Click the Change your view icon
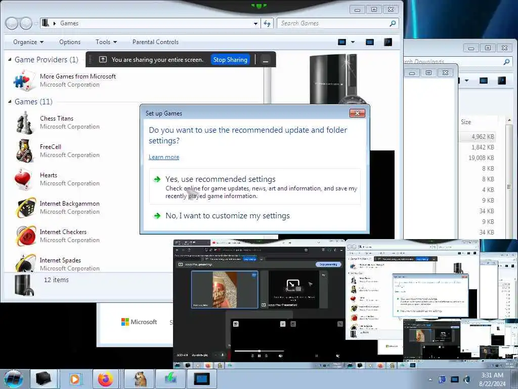The height and width of the screenshot is (389, 518). (x=342, y=42)
